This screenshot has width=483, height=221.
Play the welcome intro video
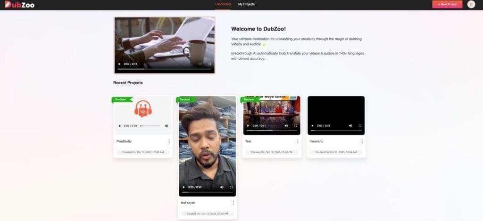[119, 64]
